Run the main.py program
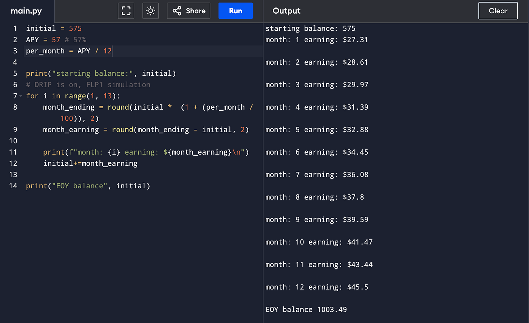The height and width of the screenshot is (323, 529). pos(235,11)
